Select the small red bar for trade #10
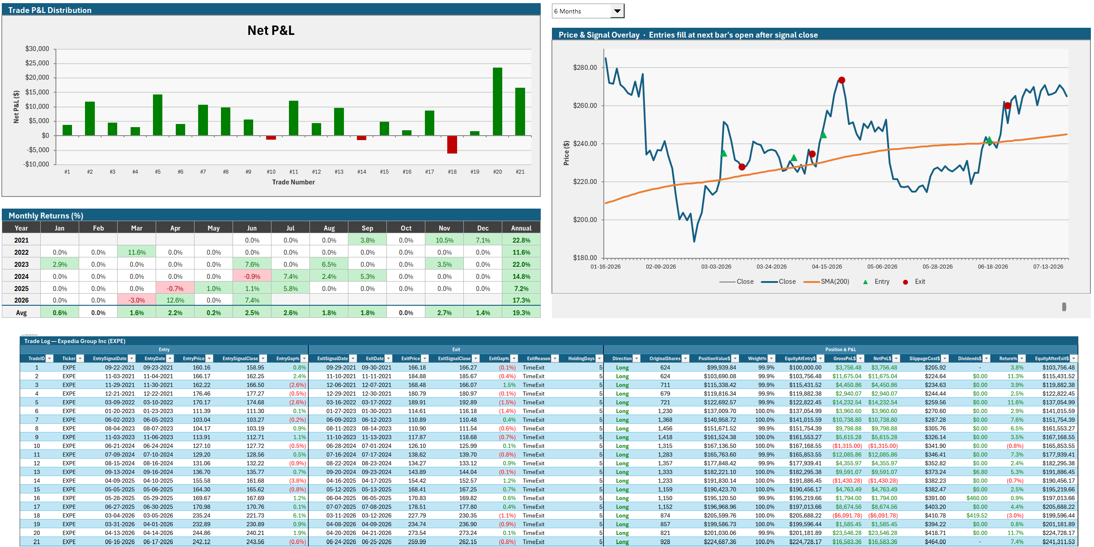This screenshot has width=1094, height=547. tap(271, 137)
